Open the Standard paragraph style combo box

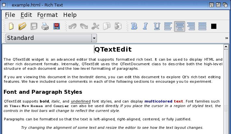point(51,38)
